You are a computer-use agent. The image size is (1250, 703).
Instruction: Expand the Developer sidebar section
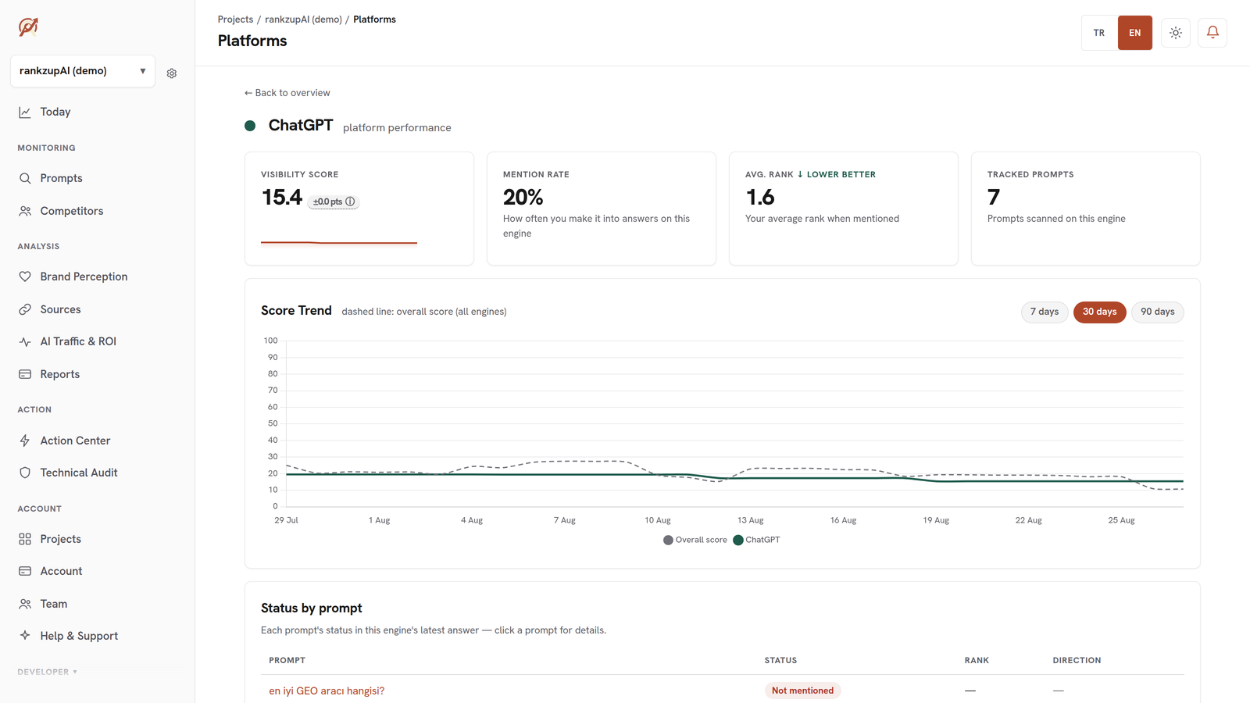(48, 672)
